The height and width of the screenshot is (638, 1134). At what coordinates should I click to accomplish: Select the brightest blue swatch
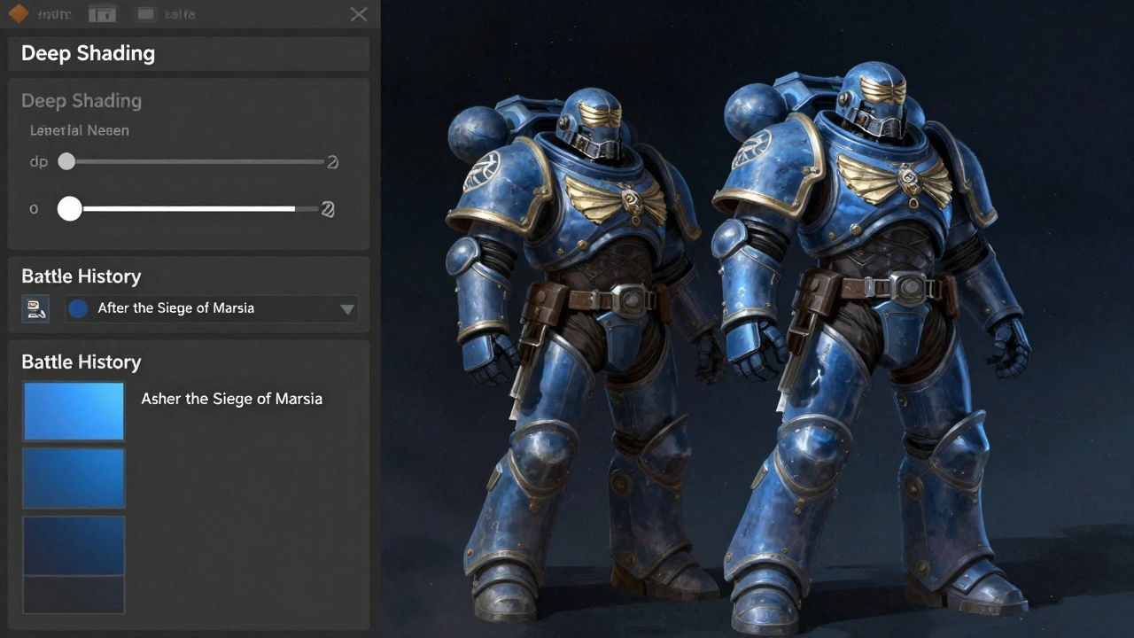pyautogui.click(x=74, y=411)
